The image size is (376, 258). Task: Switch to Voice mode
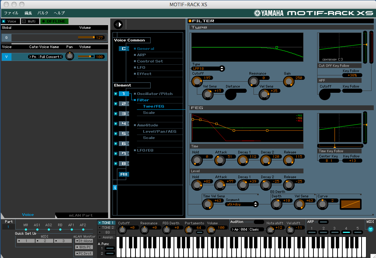click(x=10, y=21)
